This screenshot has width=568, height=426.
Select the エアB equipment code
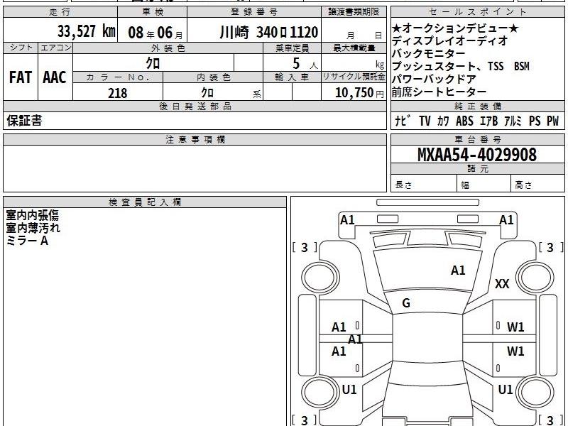coord(488,121)
